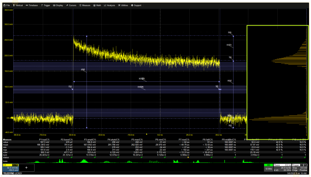Open the HD 12 Bits descriptor box
The image size is (311, 177).
[x=268, y=168]
